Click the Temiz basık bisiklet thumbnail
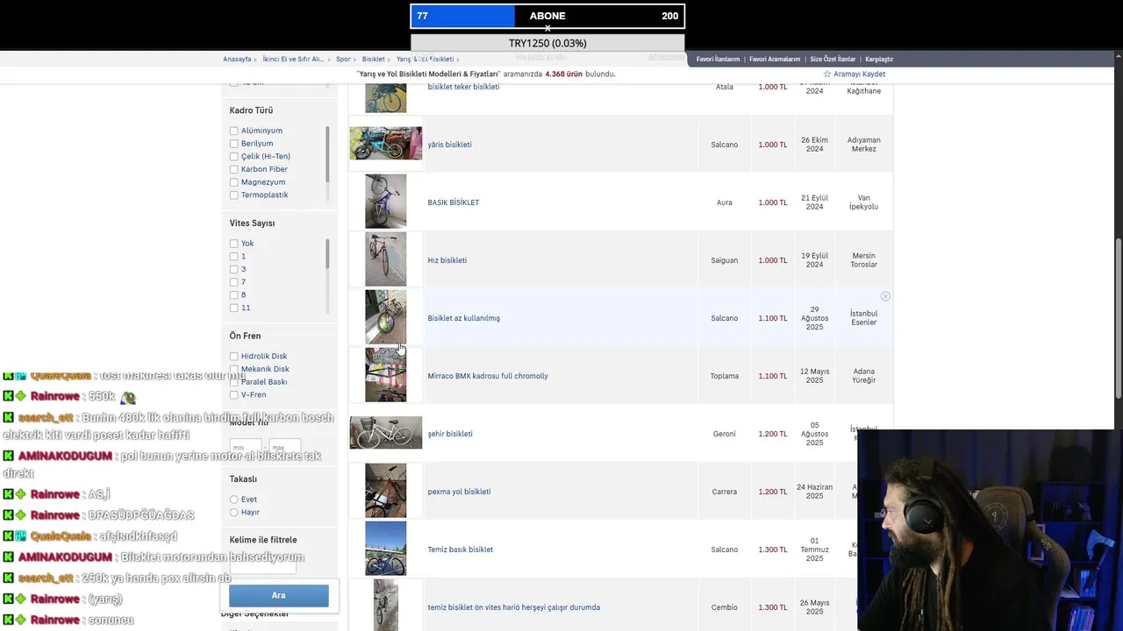This screenshot has height=631, width=1123. (x=386, y=549)
